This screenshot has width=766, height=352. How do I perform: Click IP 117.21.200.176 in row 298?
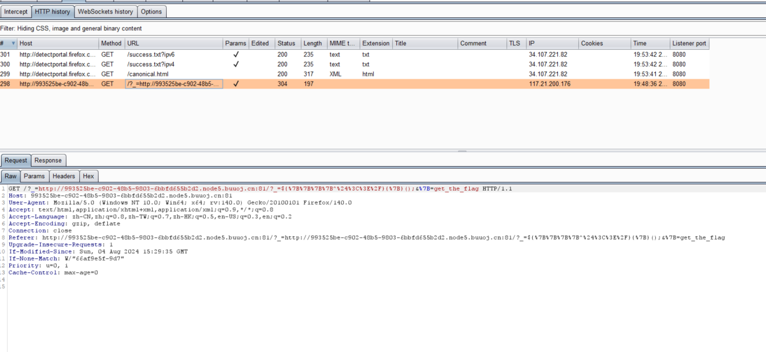(550, 84)
